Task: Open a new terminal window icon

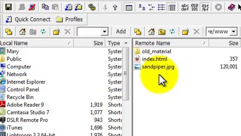Action: [69, 7]
